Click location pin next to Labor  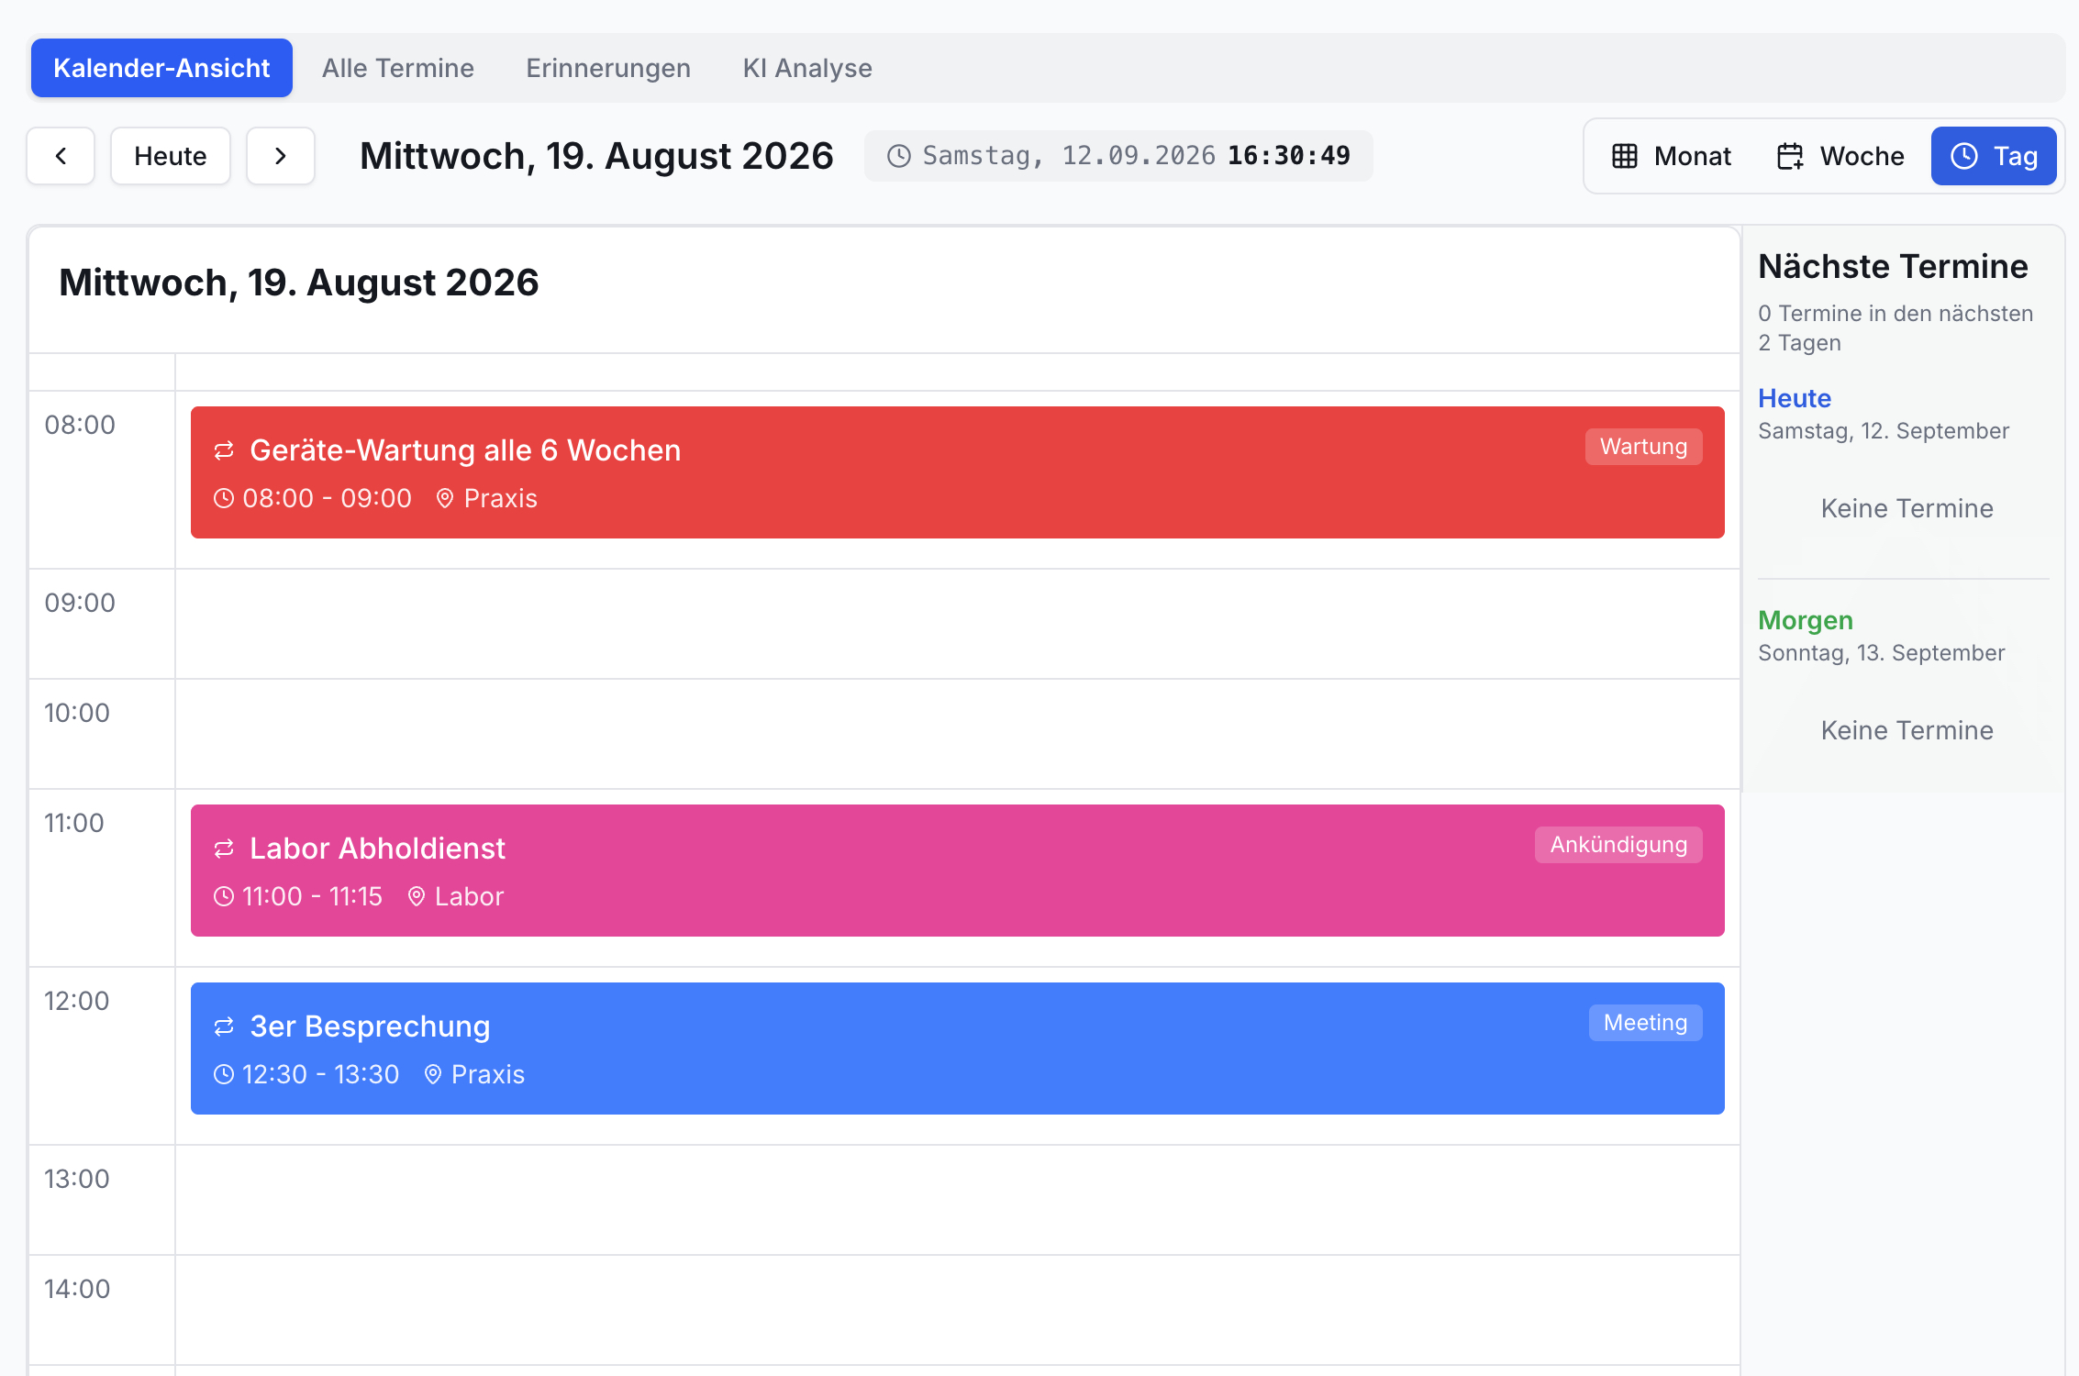click(x=417, y=896)
